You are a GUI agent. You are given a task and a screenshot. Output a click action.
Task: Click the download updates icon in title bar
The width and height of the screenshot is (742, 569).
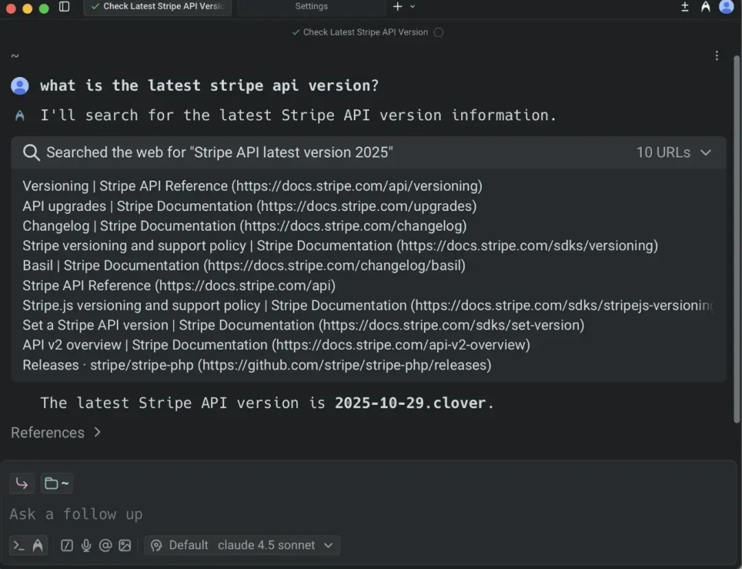(685, 7)
